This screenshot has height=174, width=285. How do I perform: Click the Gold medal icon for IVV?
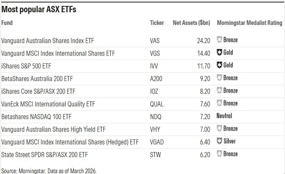(219, 65)
